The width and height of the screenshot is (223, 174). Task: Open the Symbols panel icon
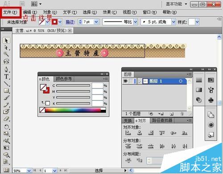[211, 100]
